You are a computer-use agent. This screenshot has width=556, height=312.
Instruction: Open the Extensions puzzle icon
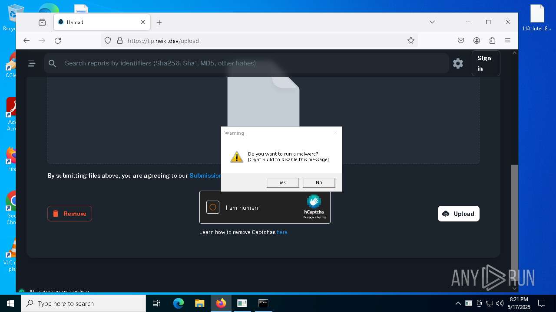point(492,40)
